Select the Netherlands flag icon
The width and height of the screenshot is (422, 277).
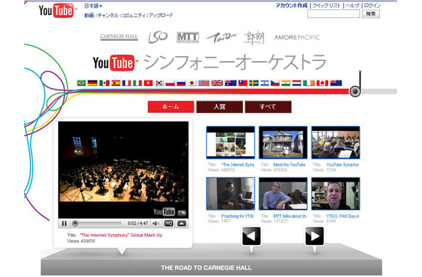click(x=297, y=83)
